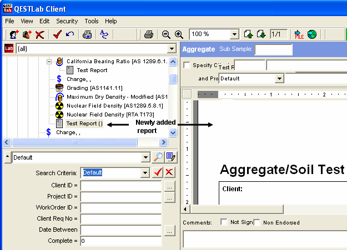Click the globe icon in toolbar
Viewport: 347px width, 250px height.
tap(312, 34)
